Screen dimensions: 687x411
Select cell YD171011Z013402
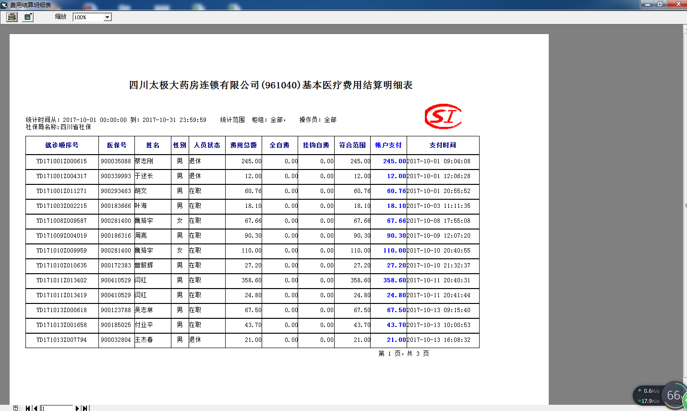(62, 280)
